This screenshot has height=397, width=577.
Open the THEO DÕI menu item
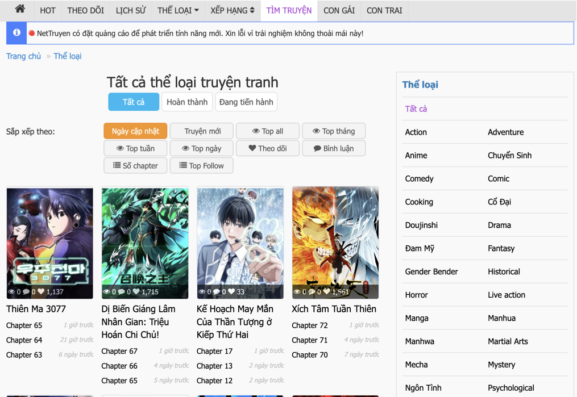click(85, 11)
